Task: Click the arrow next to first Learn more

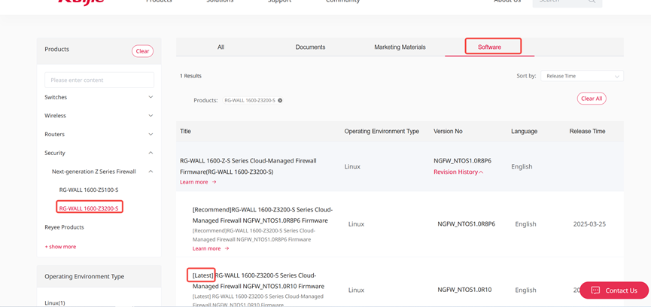Action: [x=214, y=181]
